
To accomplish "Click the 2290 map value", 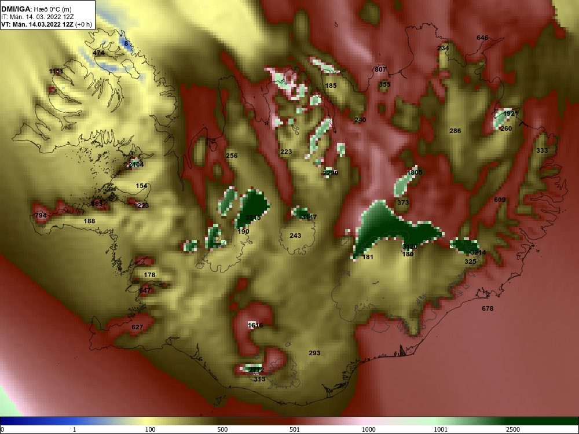I will pos(331,173).
